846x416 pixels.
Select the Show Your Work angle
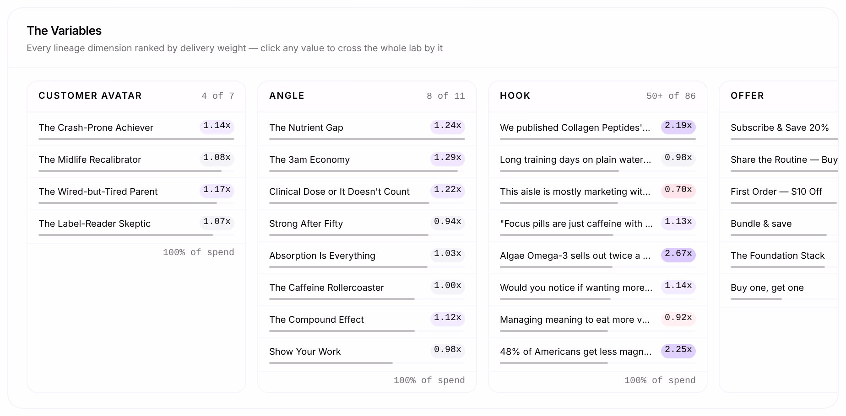coord(367,353)
